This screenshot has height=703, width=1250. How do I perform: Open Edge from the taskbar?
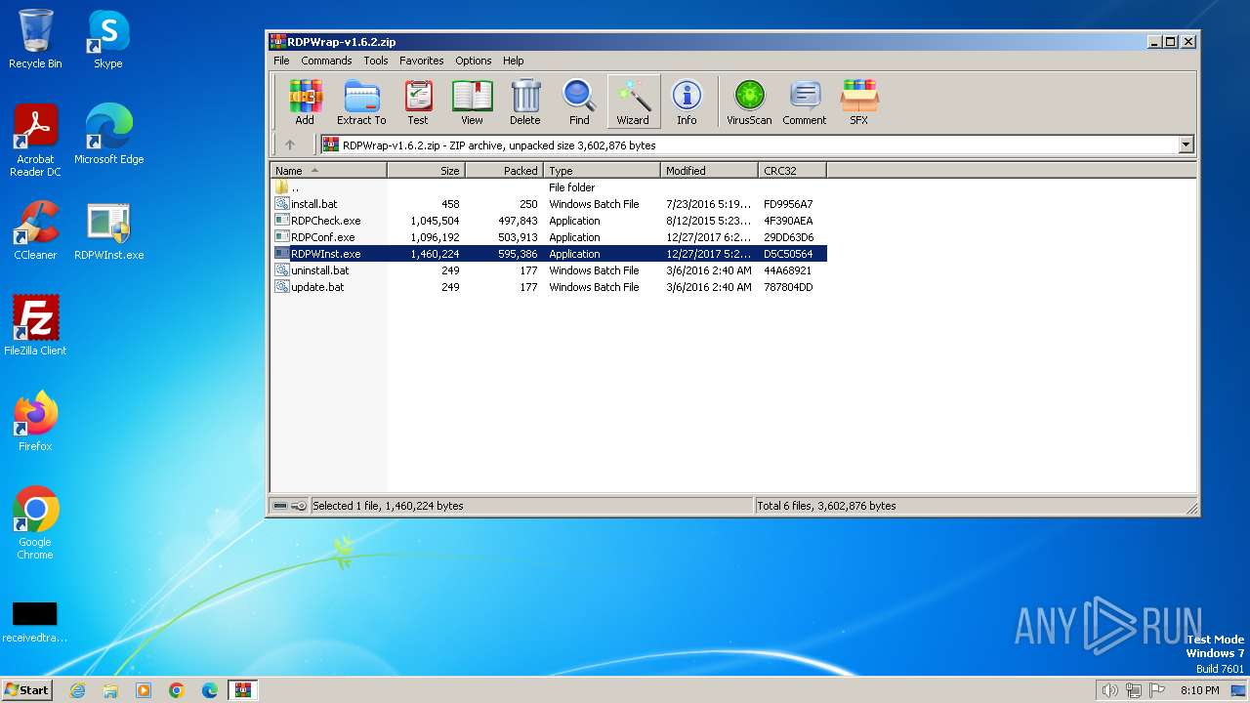(x=210, y=690)
